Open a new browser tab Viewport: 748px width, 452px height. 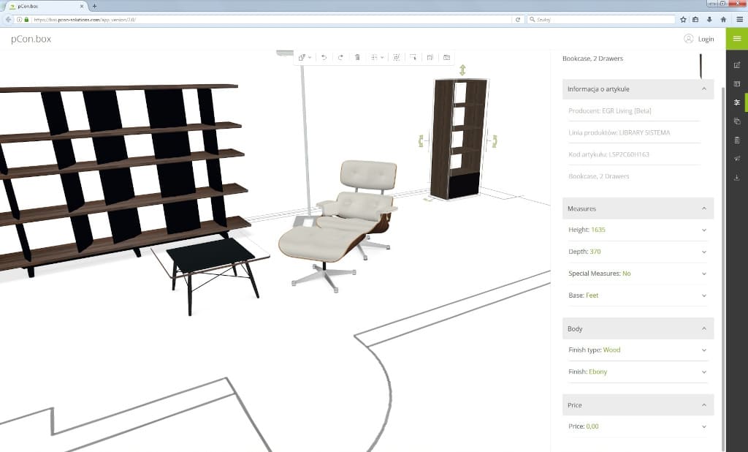click(x=94, y=6)
